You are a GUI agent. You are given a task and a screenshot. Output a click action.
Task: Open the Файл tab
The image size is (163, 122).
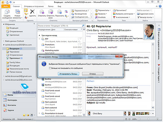click(x=6, y=6)
